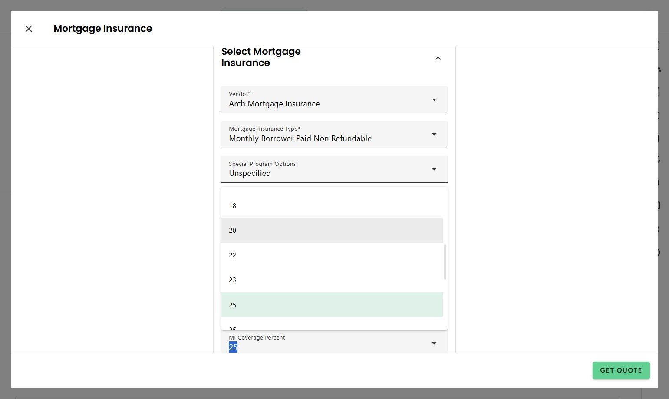The width and height of the screenshot is (669, 399).
Task: Click the Select Mortgage Insurance section heading
Action: coord(261,57)
